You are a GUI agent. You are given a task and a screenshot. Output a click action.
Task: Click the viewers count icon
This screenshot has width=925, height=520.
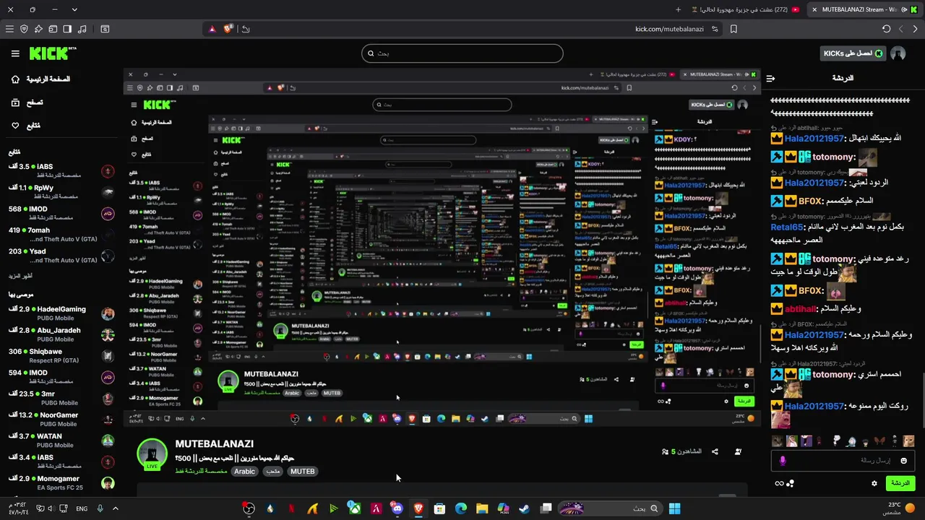click(665, 451)
